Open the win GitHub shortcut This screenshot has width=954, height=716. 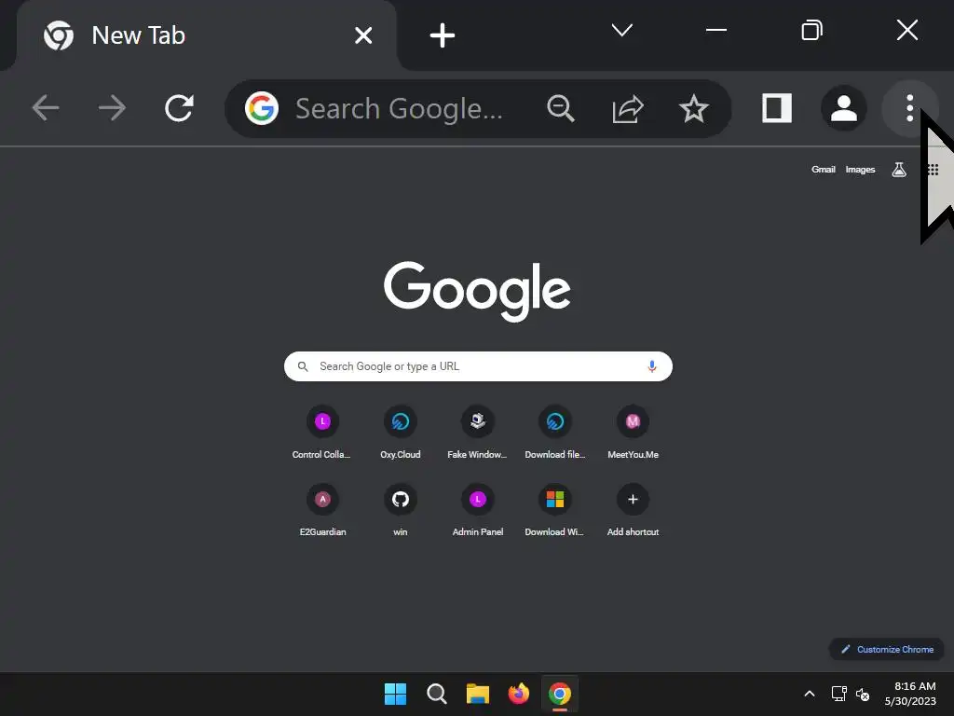(401, 510)
